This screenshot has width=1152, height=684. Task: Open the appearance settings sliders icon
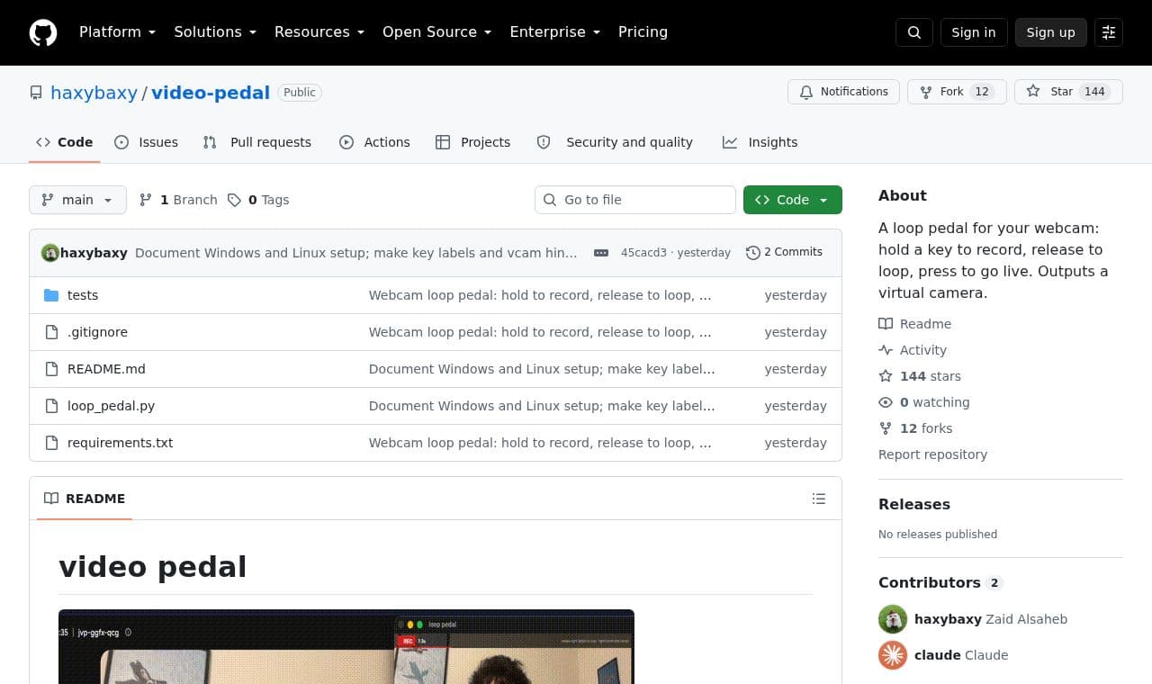(x=1109, y=32)
